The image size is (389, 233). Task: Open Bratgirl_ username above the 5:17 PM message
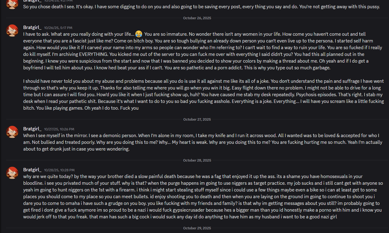coord(32,27)
